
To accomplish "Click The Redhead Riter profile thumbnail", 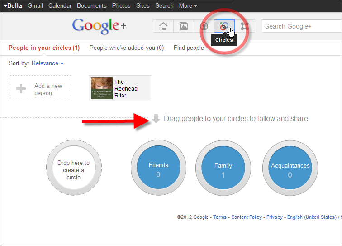I will coord(102,88).
